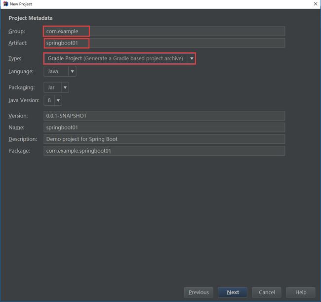This screenshot has width=321, height=302.
Task: Click the Java Version value 8
Action: point(49,100)
